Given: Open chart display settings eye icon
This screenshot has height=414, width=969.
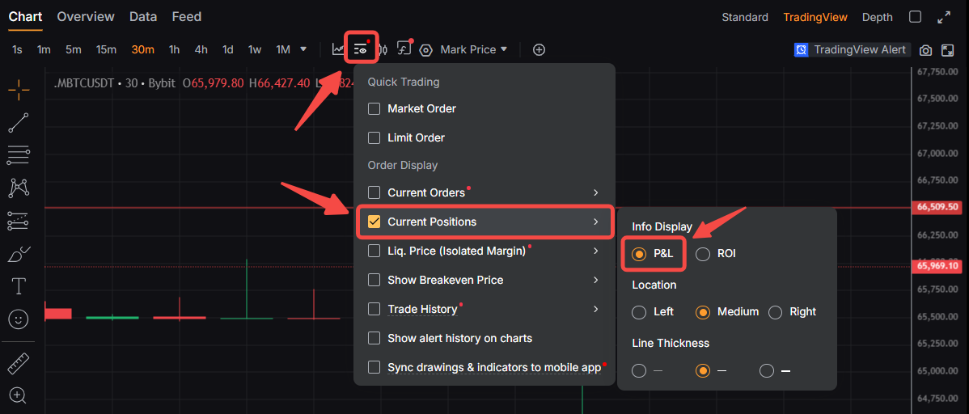Looking at the screenshot, I should [361, 49].
